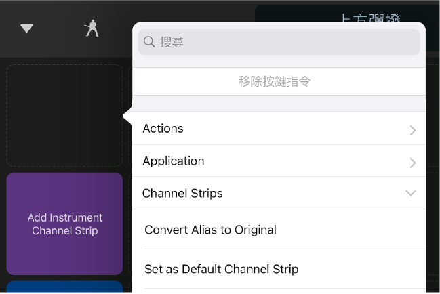Tap the blue pad below Add Instrument
Screen dimensions: 440x294
pos(64,287)
